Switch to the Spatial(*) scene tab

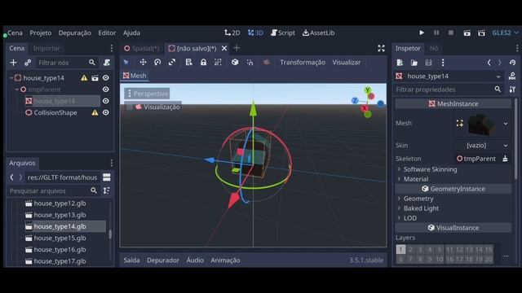pyautogui.click(x=141, y=49)
